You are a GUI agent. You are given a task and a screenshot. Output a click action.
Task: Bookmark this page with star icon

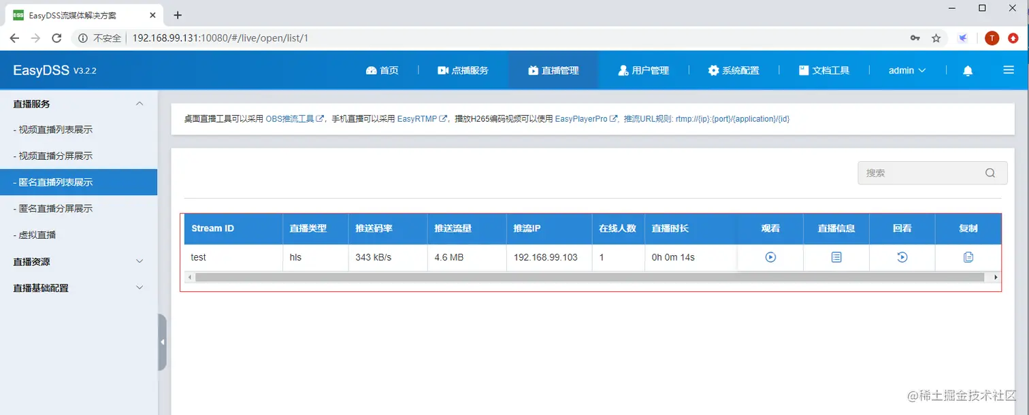936,38
